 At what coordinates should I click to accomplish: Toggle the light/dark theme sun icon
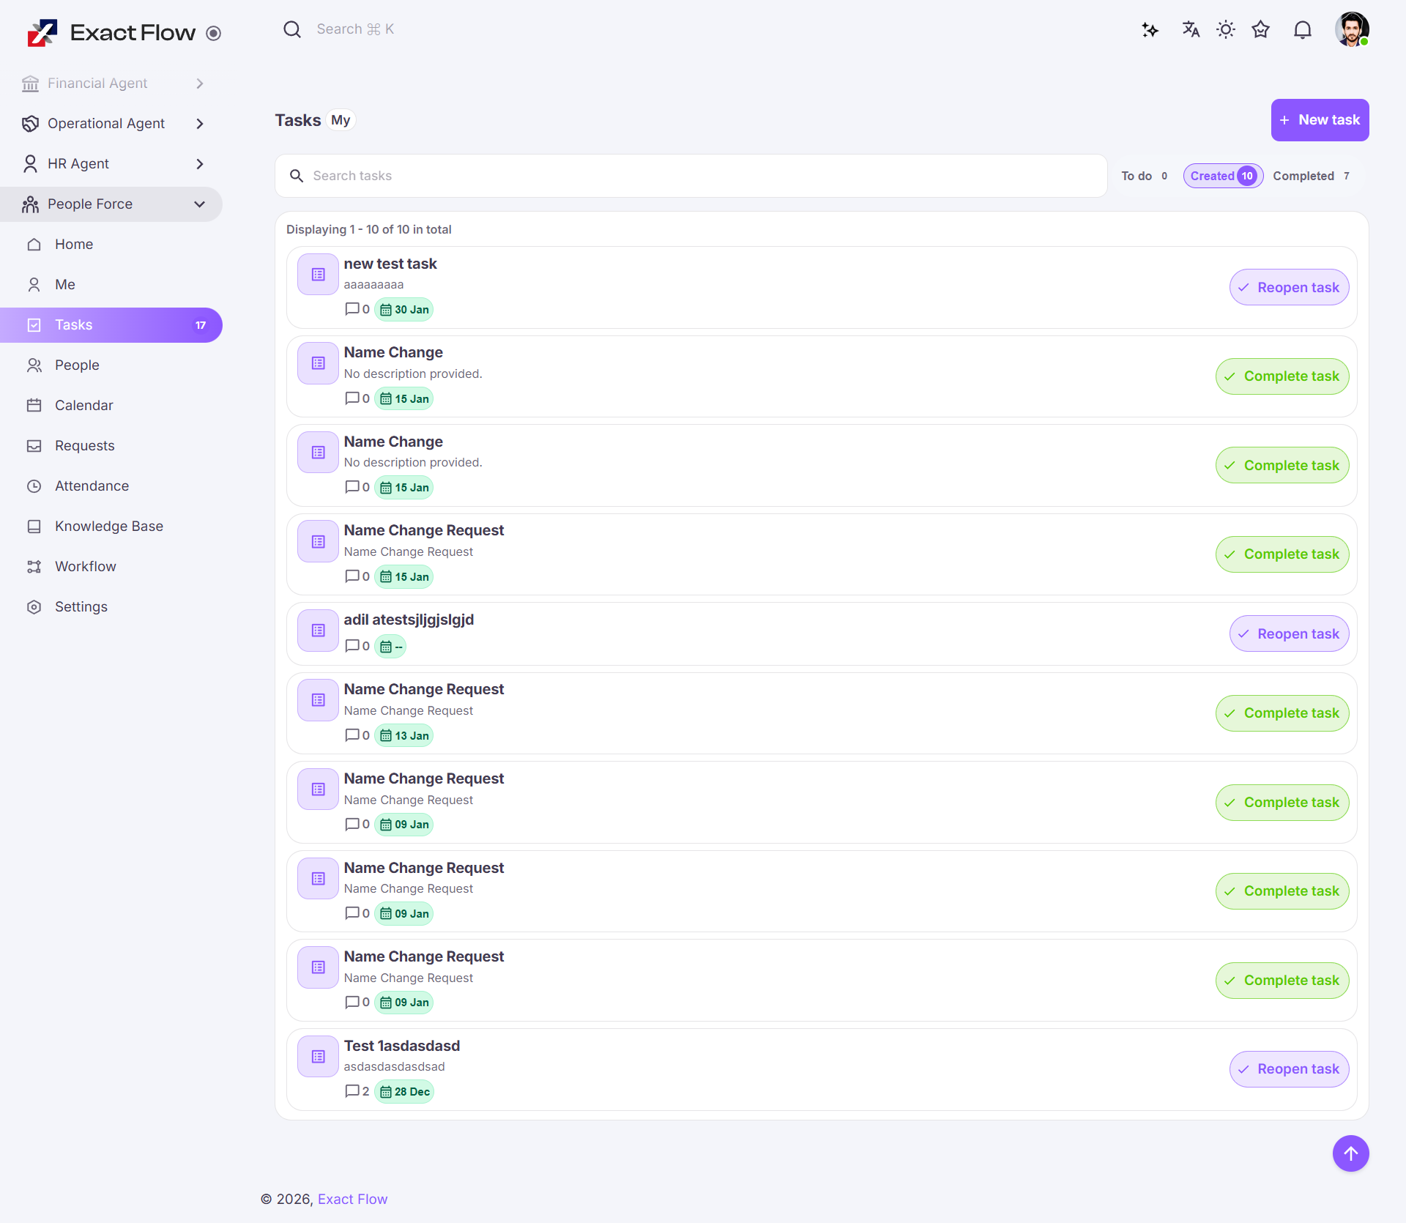click(1225, 29)
